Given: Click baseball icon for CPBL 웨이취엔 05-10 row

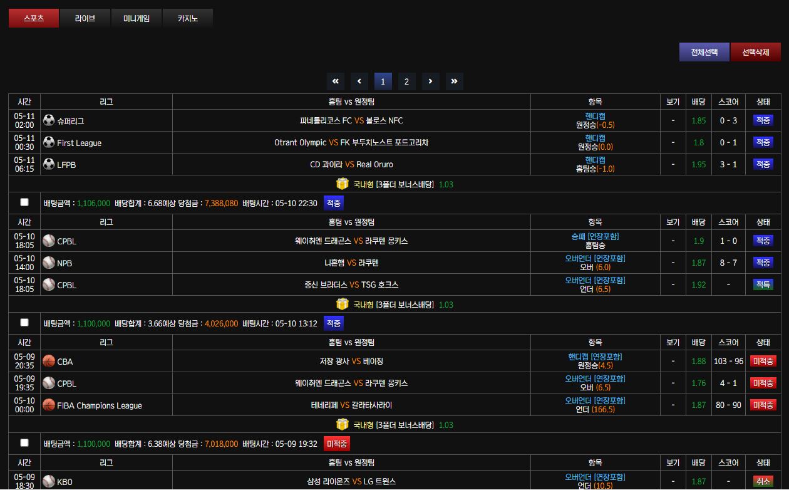Looking at the screenshot, I should pyautogui.click(x=49, y=241).
